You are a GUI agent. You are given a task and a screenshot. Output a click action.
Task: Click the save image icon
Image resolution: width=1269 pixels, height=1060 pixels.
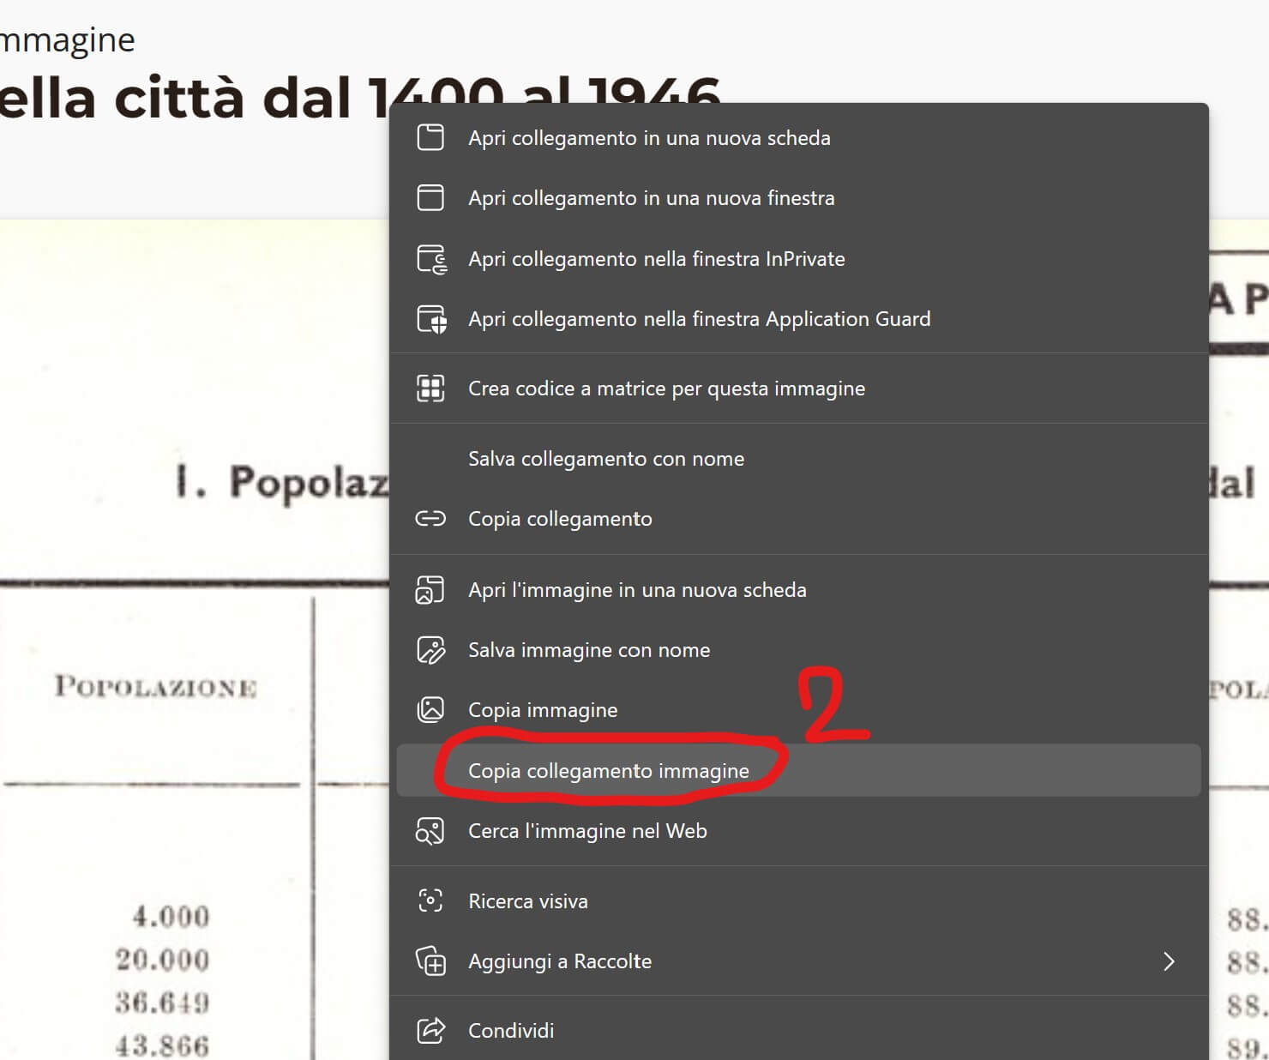tap(430, 650)
